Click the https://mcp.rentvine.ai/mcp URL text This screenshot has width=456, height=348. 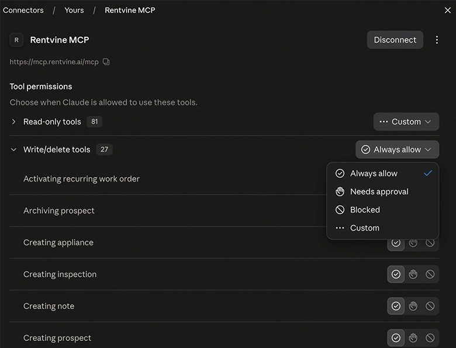[54, 62]
